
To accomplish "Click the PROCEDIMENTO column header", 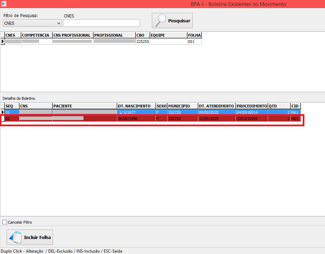I will click(251, 106).
